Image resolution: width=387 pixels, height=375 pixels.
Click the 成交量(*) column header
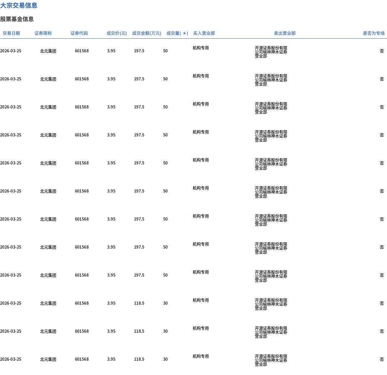pos(177,33)
